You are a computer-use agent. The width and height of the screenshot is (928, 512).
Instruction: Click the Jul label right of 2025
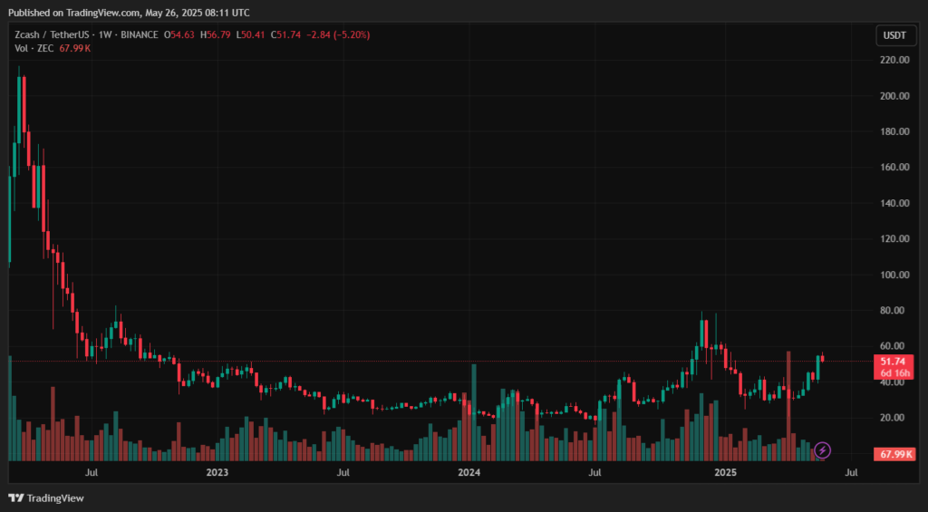point(851,472)
